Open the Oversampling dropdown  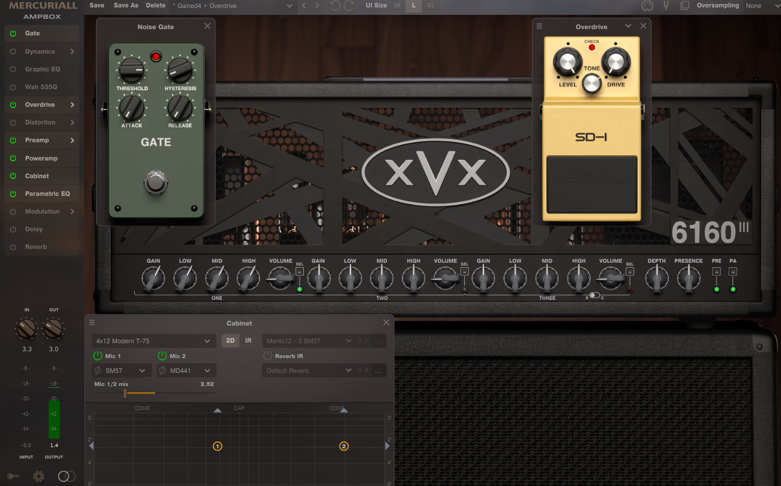(x=762, y=6)
